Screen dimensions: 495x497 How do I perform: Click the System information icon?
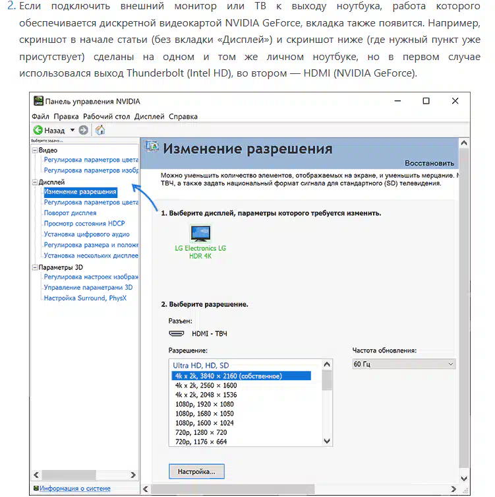tap(36, 488)
